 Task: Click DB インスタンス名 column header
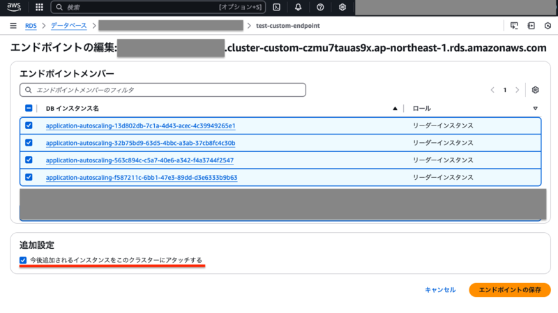click(x=73, y=109)
